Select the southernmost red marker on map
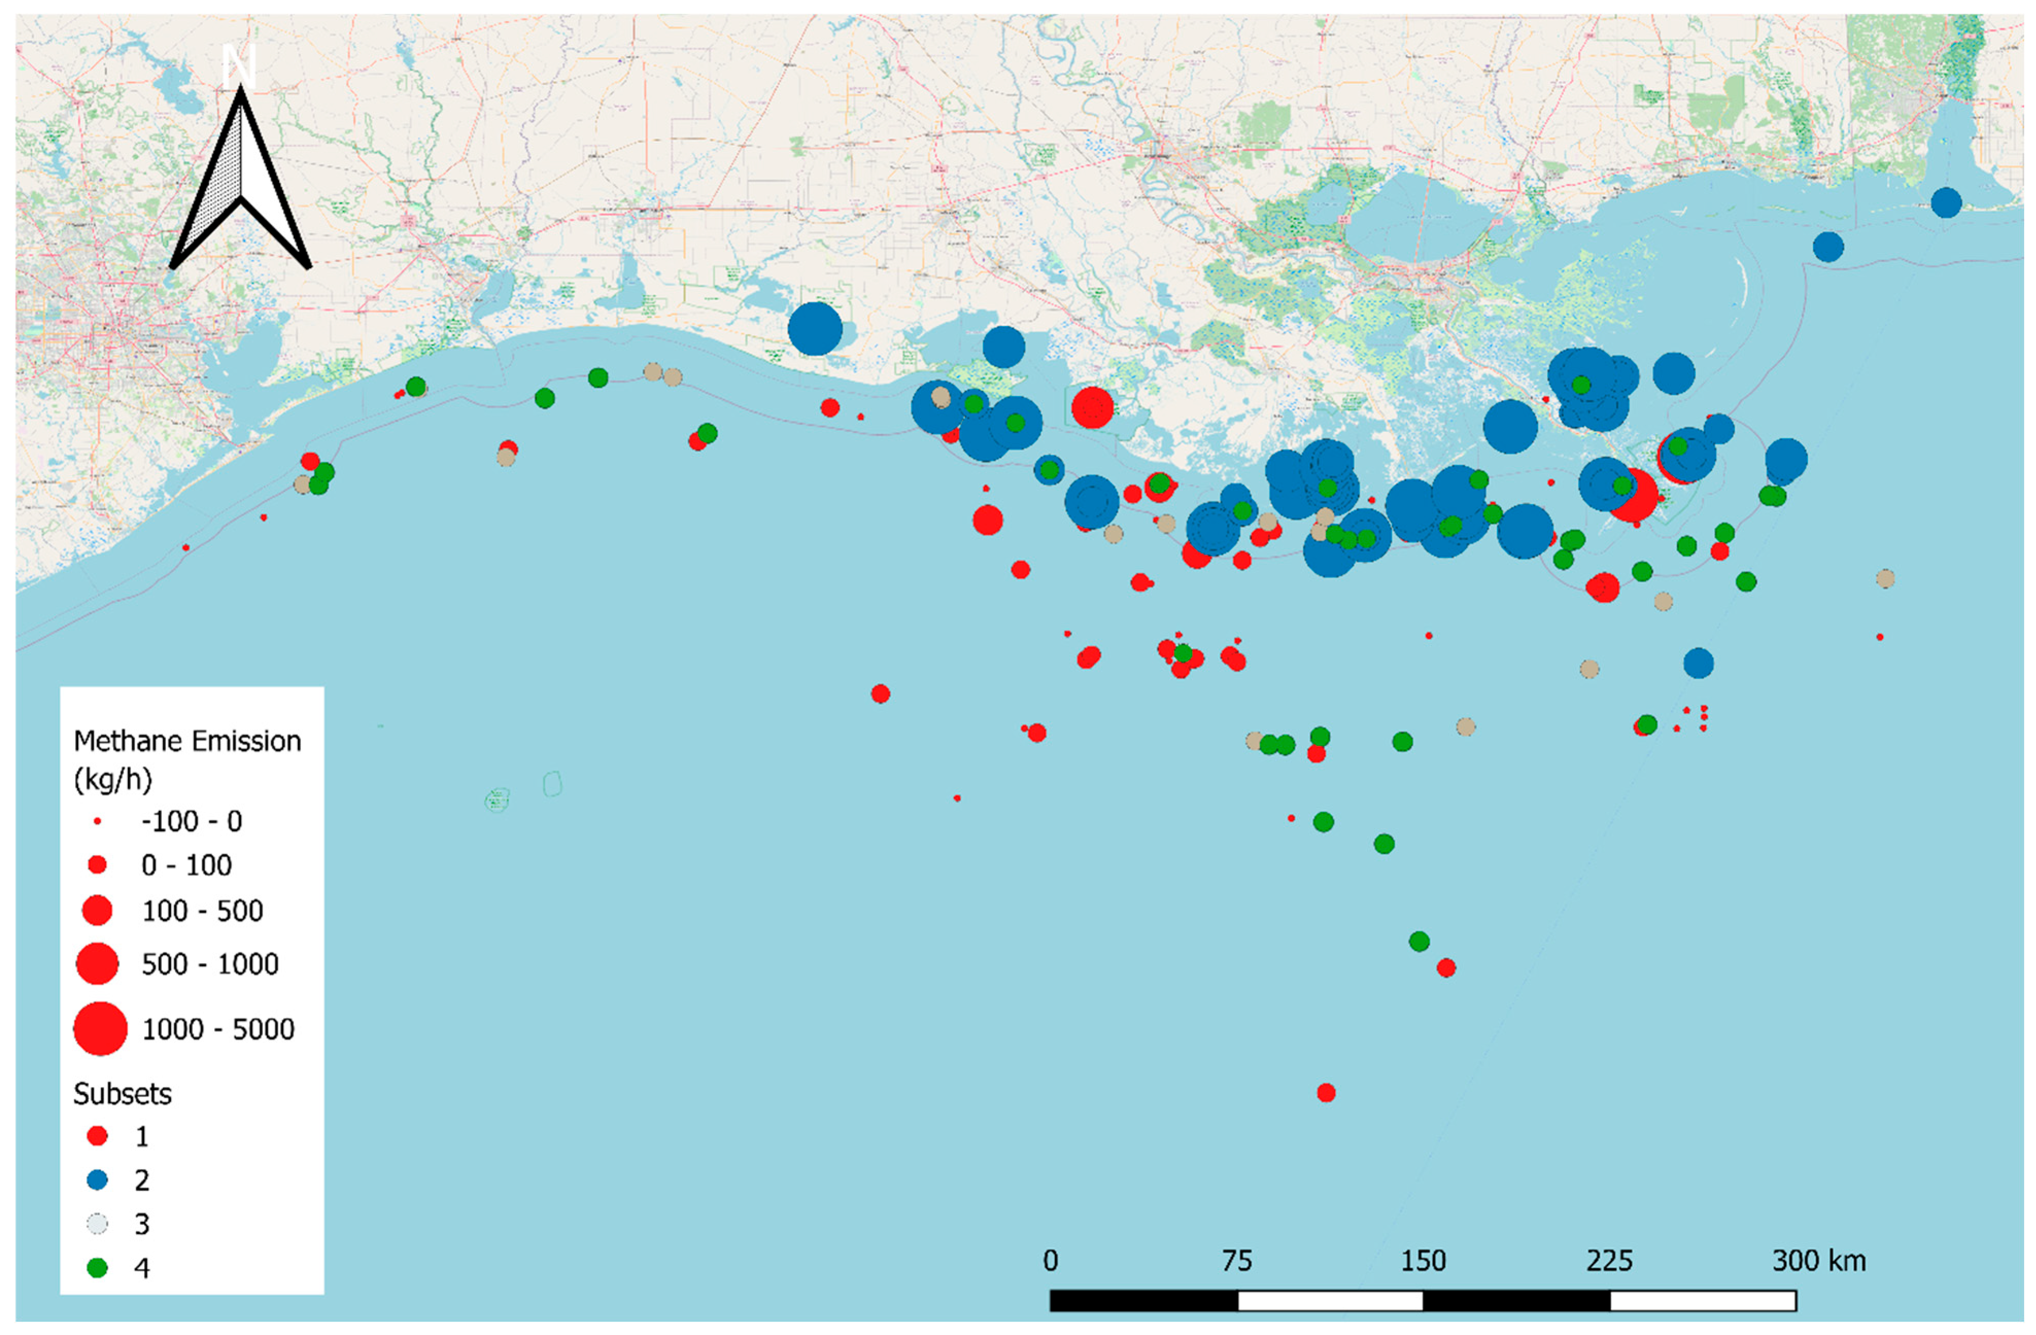 1326,1093
